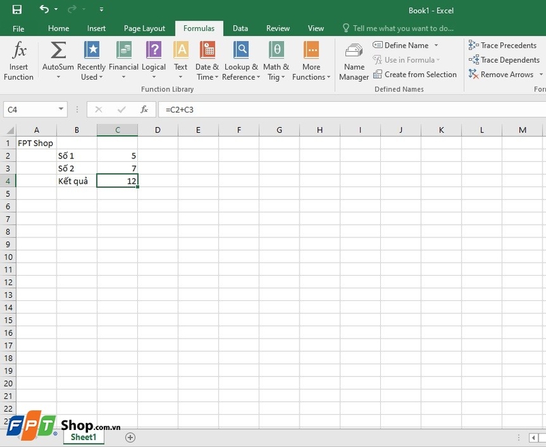Click the Insert Function fx button
546x447 pixels.
point(19,61)
